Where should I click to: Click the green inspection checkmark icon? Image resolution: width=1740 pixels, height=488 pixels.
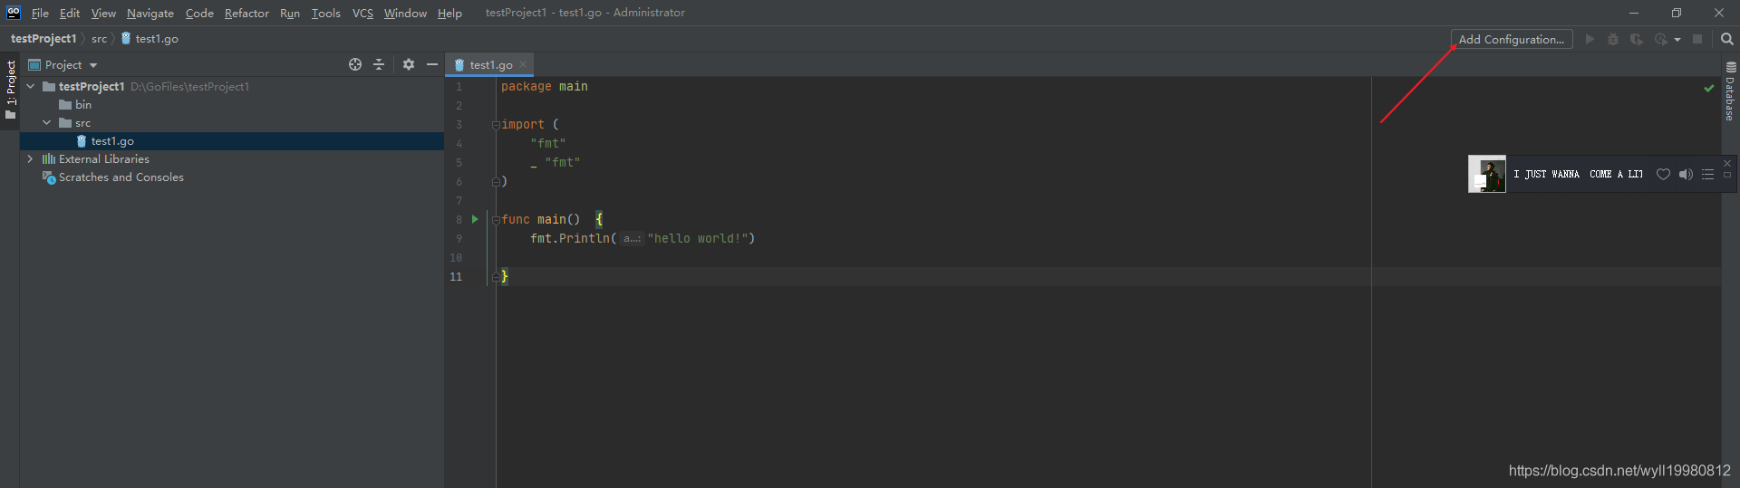tap(1709, 88)
